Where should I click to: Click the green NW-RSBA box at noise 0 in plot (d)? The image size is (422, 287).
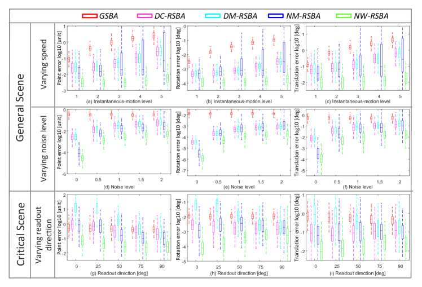click(x=82, y=158)
